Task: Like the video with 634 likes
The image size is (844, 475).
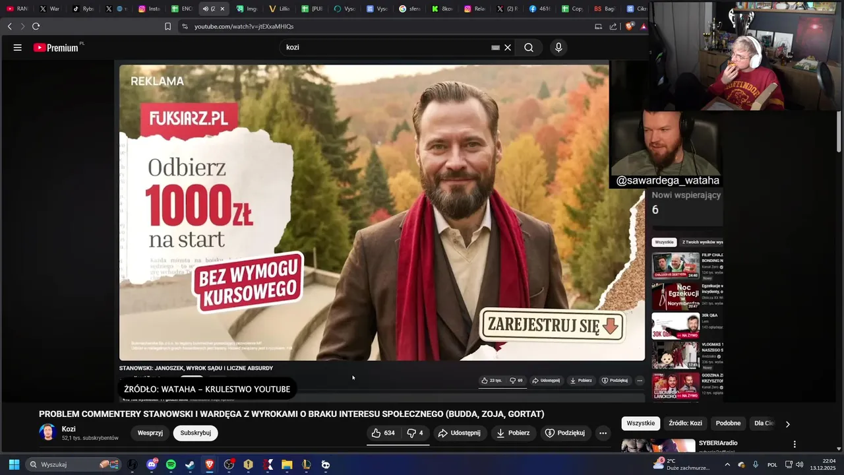Action: (383, 433)
